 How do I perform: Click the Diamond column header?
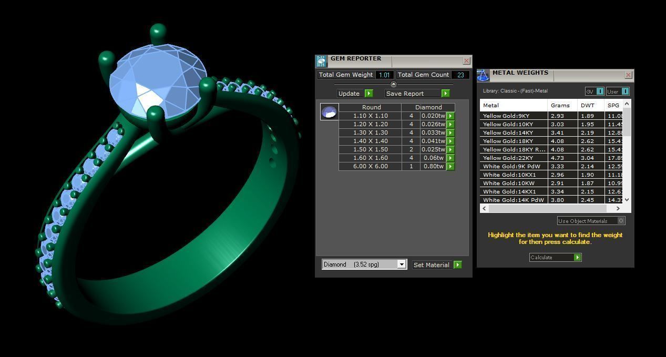[428, 107]
